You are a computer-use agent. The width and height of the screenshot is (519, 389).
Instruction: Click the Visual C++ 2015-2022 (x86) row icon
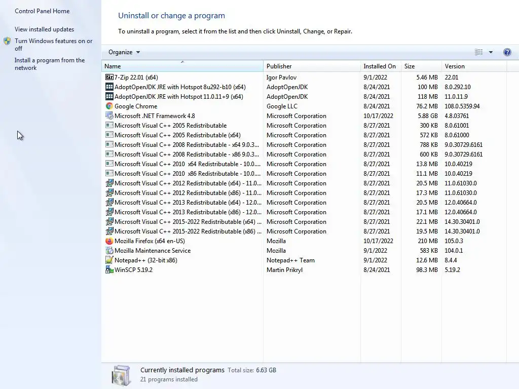(x=109, y=230)
